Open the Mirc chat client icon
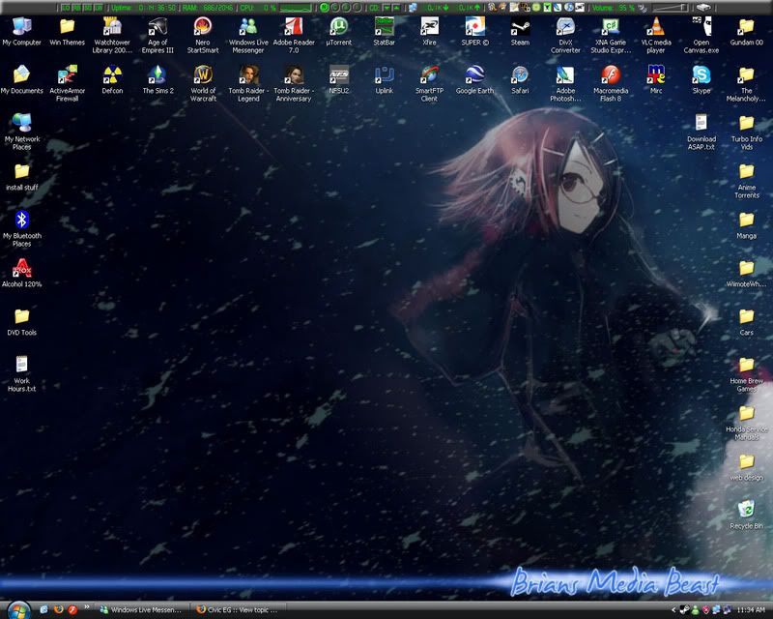773x619 pixels. point(656,80)
